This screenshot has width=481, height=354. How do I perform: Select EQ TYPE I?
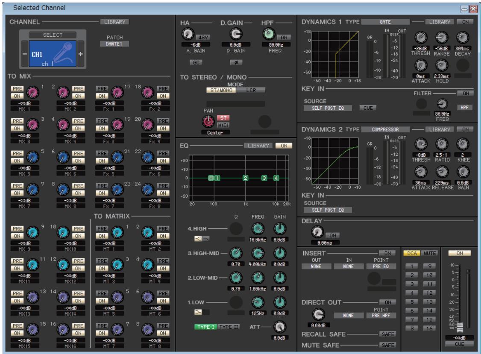point(205,327)
